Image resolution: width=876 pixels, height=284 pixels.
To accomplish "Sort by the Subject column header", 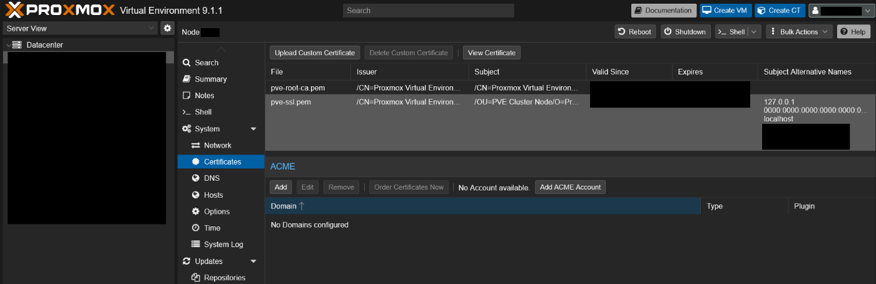I will coord(527,72).
